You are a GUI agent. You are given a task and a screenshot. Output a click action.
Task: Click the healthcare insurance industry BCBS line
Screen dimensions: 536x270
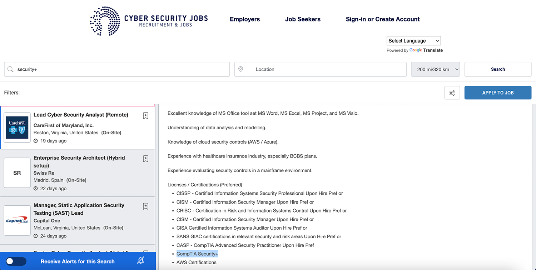242,156
